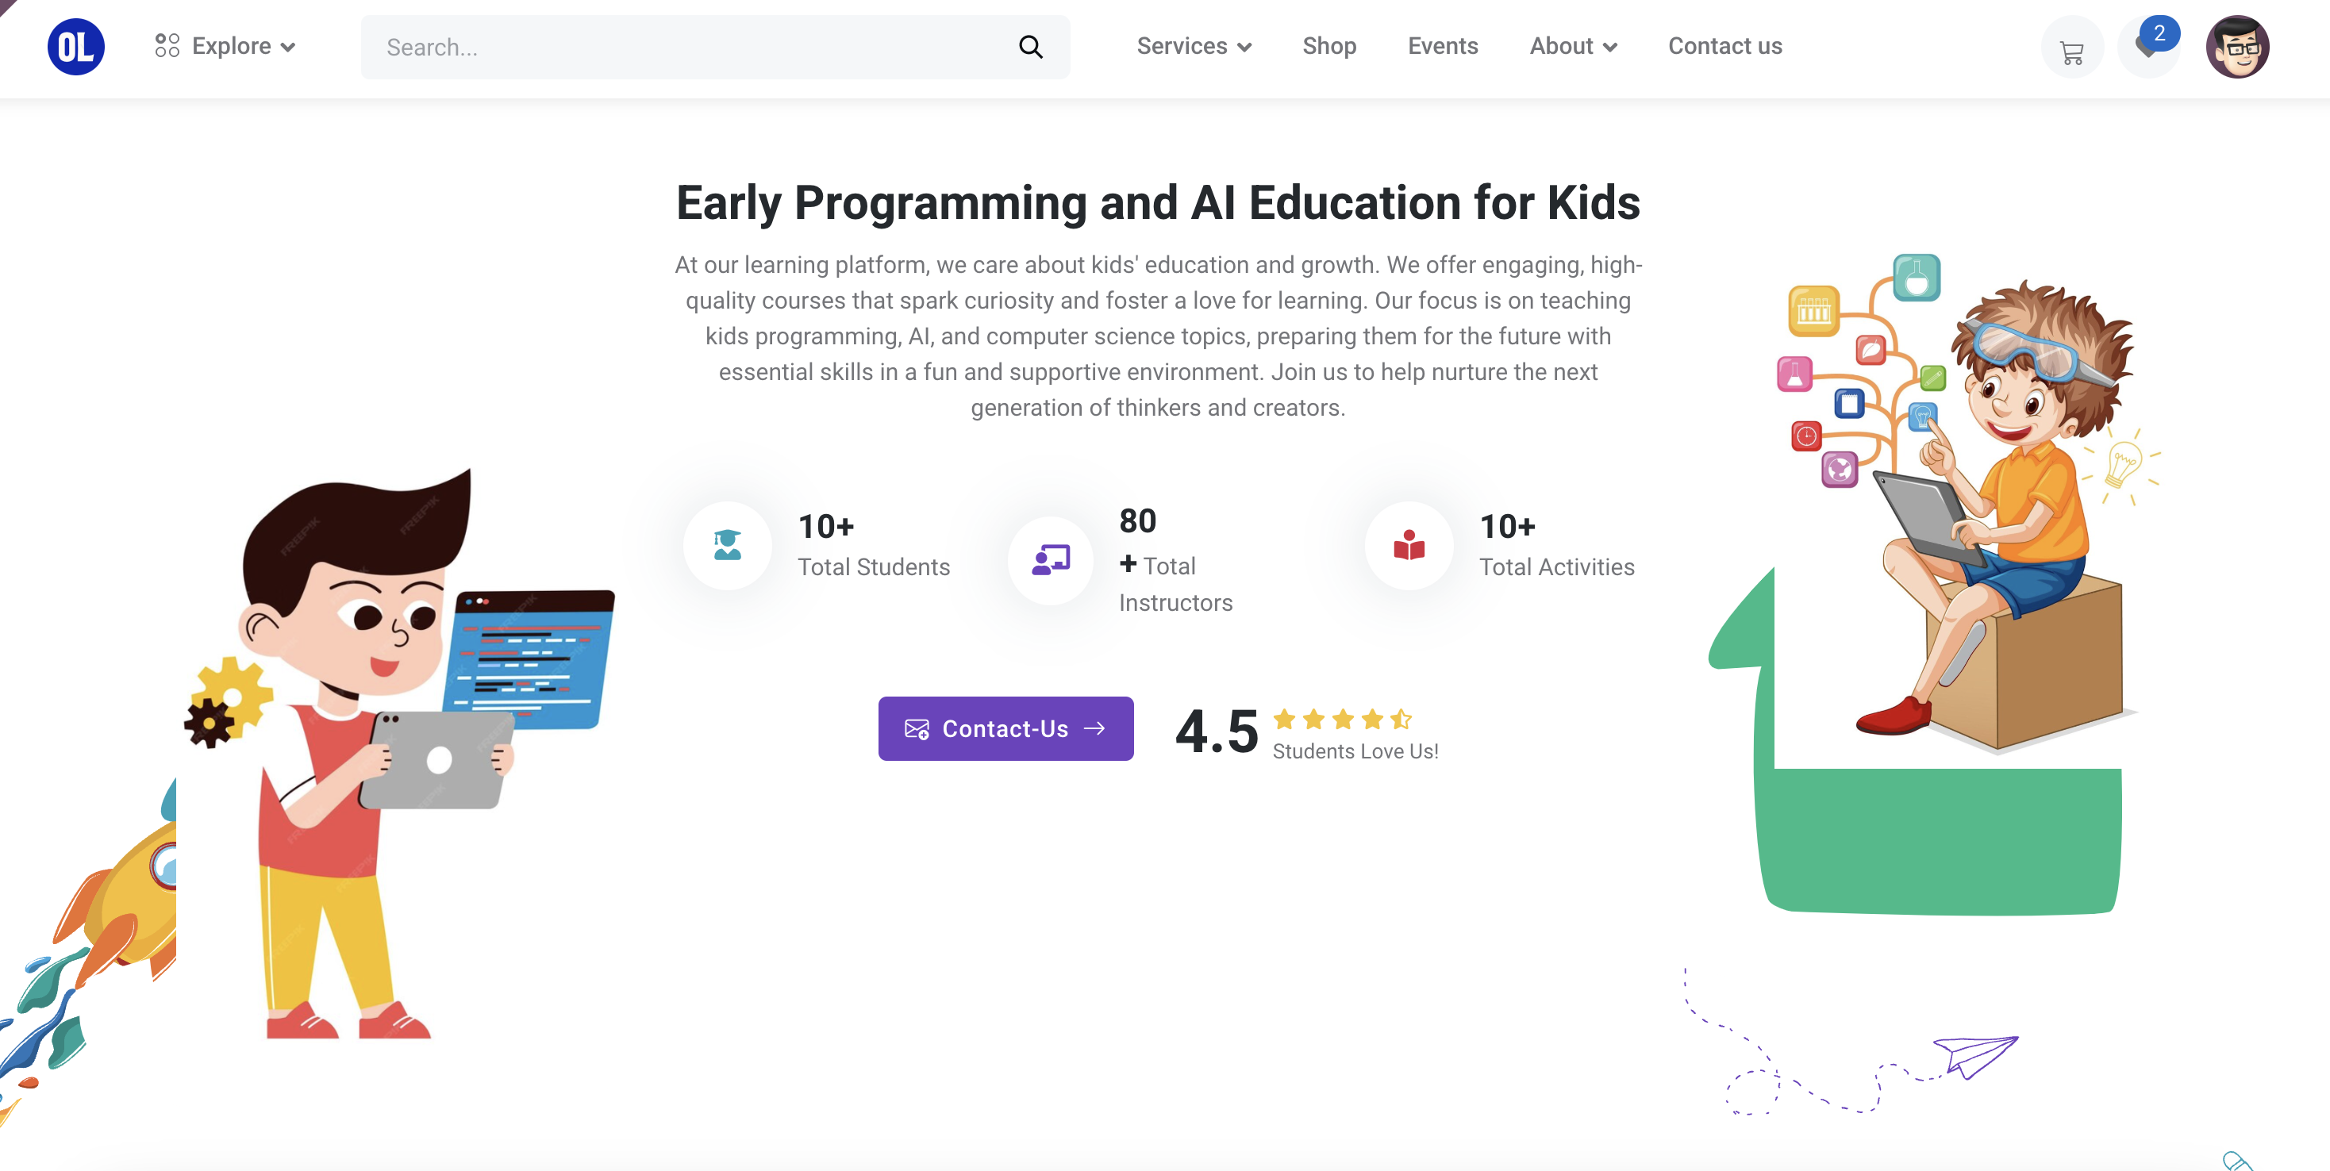View the wishlist heart with badge 2
The image size is (2330, 1171).
pos(2150,47)
